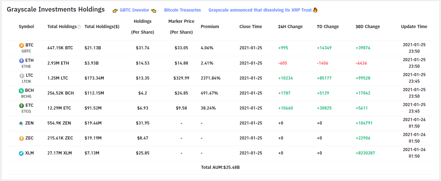Click the fire icon after XRP Trust announcement
This screenshot has width=441, height=181.
click(x=315, y=10)
